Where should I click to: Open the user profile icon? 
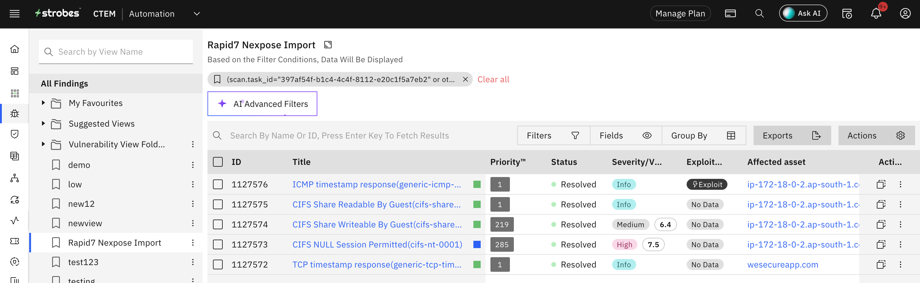coord(905,14)
